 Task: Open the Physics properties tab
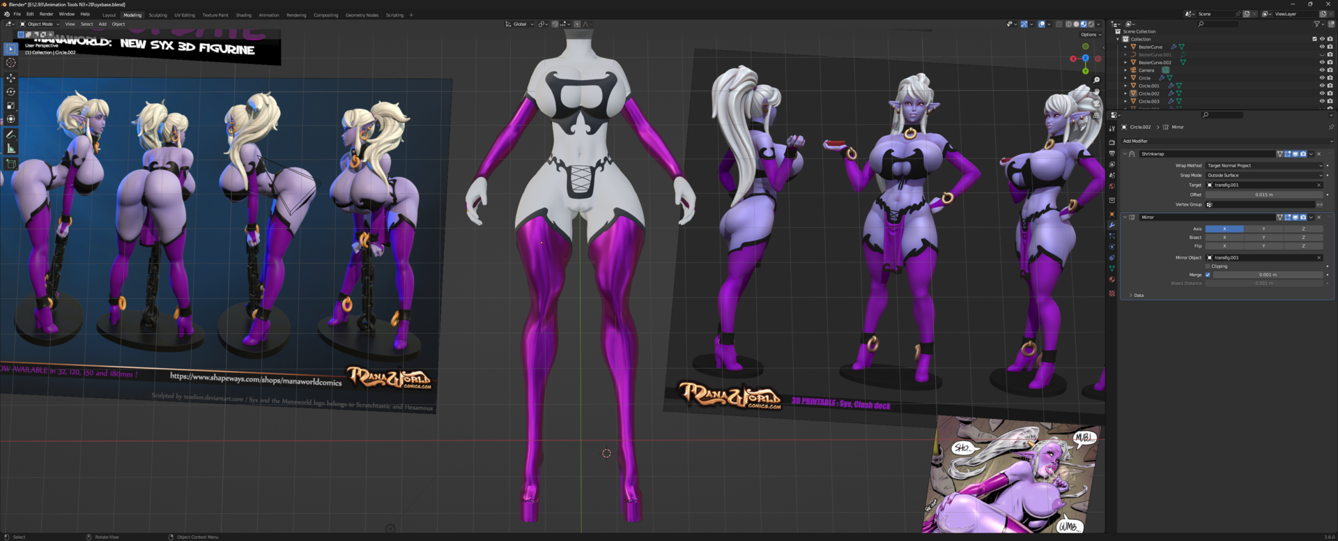tap(1112, 247)
